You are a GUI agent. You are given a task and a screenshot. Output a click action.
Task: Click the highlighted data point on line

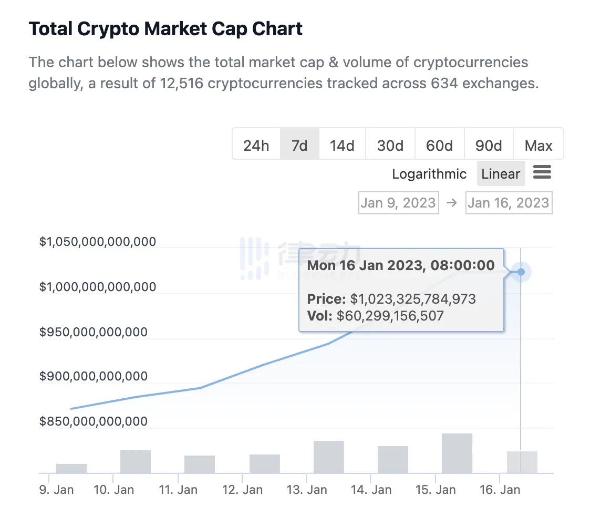click(521, 272)
